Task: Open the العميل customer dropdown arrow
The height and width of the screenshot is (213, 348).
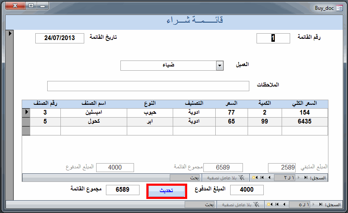Action: [x=220, y=66]
